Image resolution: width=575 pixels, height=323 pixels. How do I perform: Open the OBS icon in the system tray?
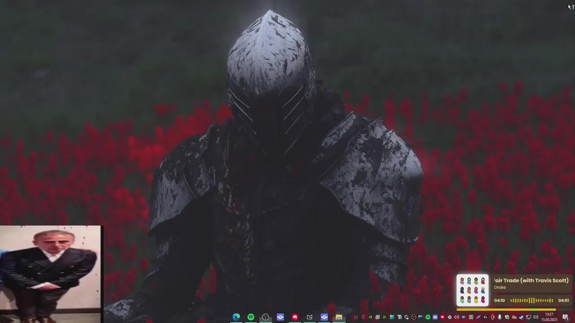413,317
